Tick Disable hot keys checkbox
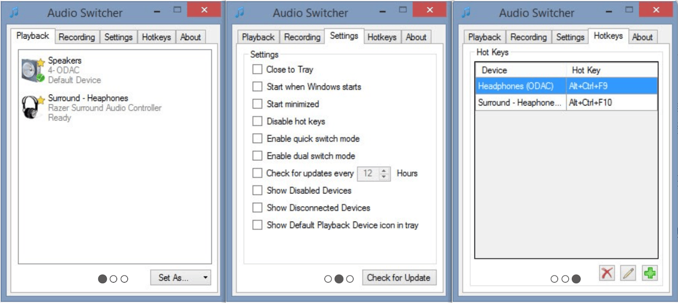This screenshot has height=303, width=678. point(257,121)
